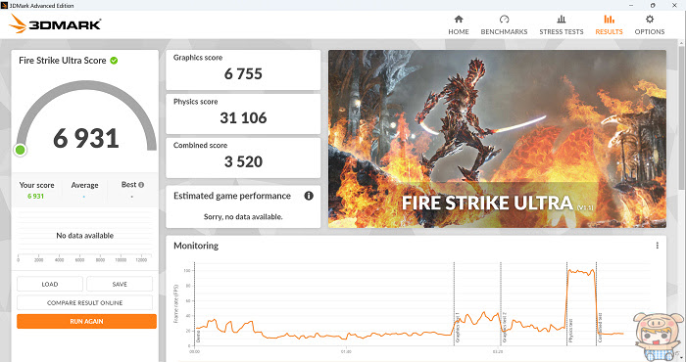Open the Options gear icon
Image resolution: width=686 pixels, height=362 pixels.
pyautogui.click(x=650, y=20)
